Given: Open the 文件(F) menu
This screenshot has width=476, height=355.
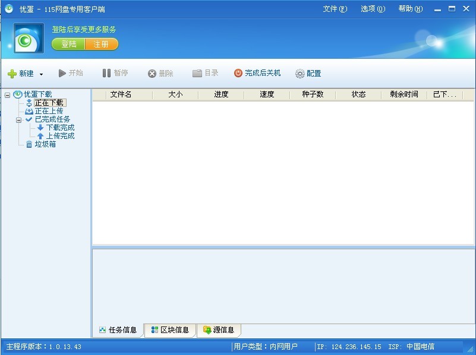Looking at the screenshot, I should (x=335, y=9).
